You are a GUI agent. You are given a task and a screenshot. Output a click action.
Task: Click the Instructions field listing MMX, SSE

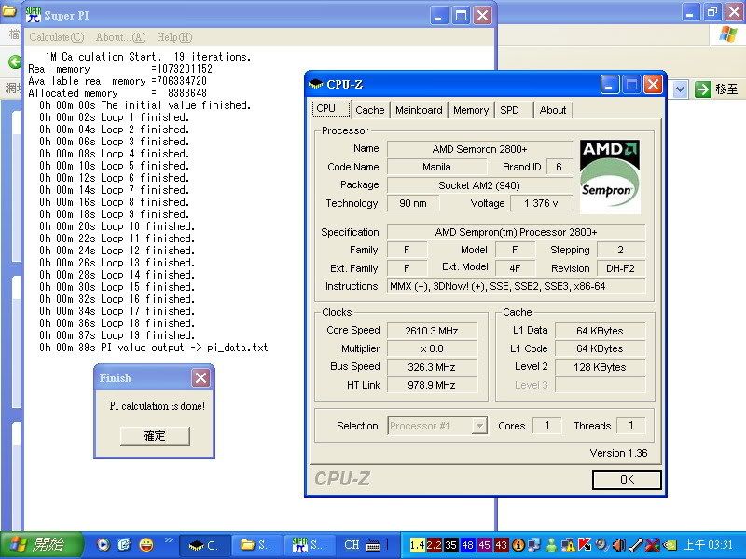coord(516,286)
